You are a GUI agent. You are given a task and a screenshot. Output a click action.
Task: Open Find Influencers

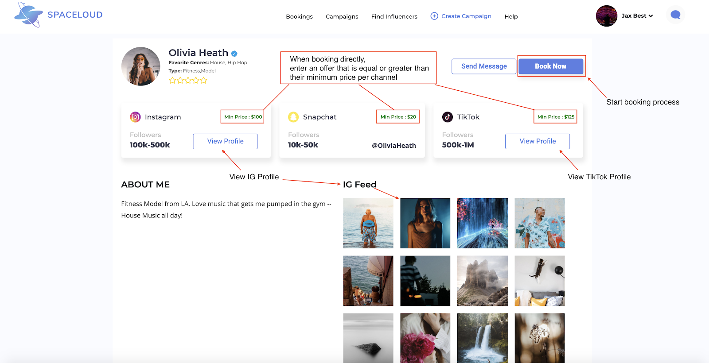394,16
